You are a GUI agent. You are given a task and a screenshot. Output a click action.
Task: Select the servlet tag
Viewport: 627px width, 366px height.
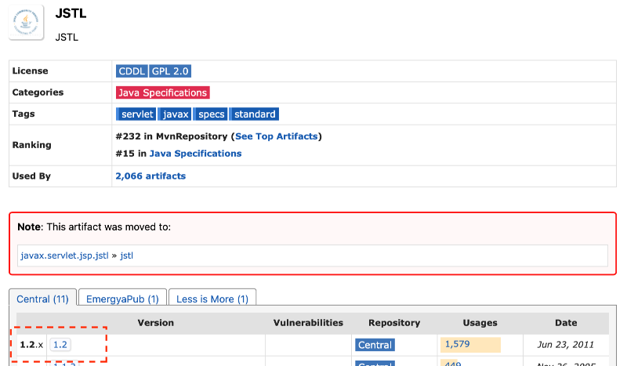[x=136, y=114]
